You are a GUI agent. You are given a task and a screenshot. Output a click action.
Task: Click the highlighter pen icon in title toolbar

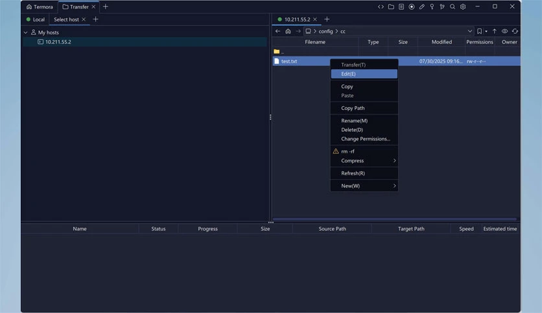coord(421,6)
